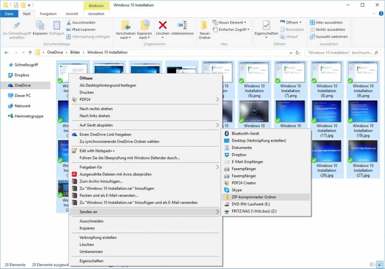Click Nichts auswählen in the ribbon
The width and height of the screenshot is (385, 269).
pyautogui.click(x=328, y=30)
